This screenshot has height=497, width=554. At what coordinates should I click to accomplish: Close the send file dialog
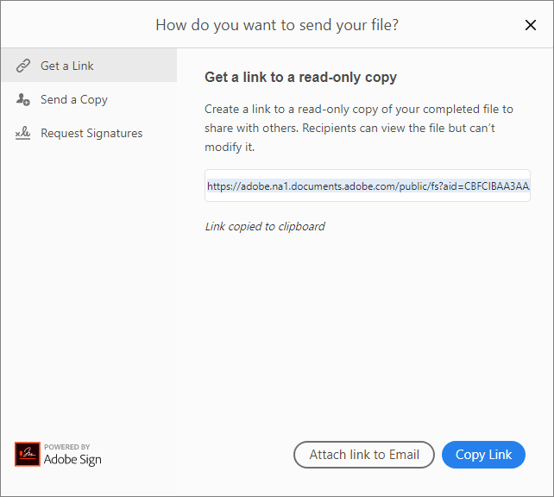tap(531, 25)
